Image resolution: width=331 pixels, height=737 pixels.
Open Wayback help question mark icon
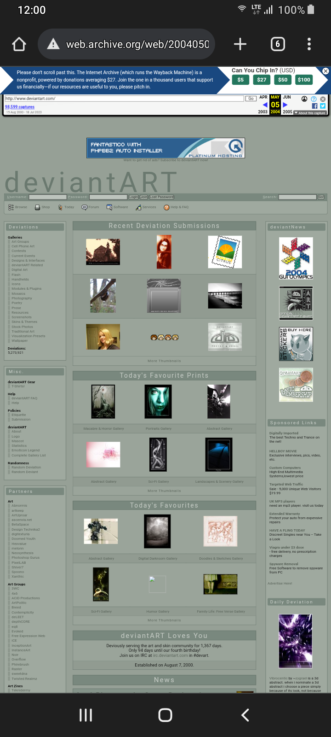coord(314,99)
